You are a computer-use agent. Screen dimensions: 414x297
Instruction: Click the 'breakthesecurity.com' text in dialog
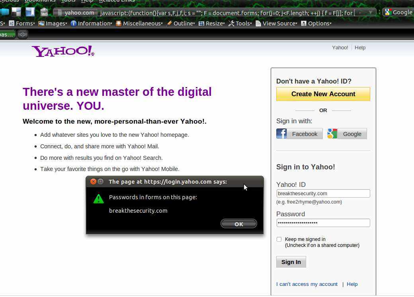coord(138,211)
